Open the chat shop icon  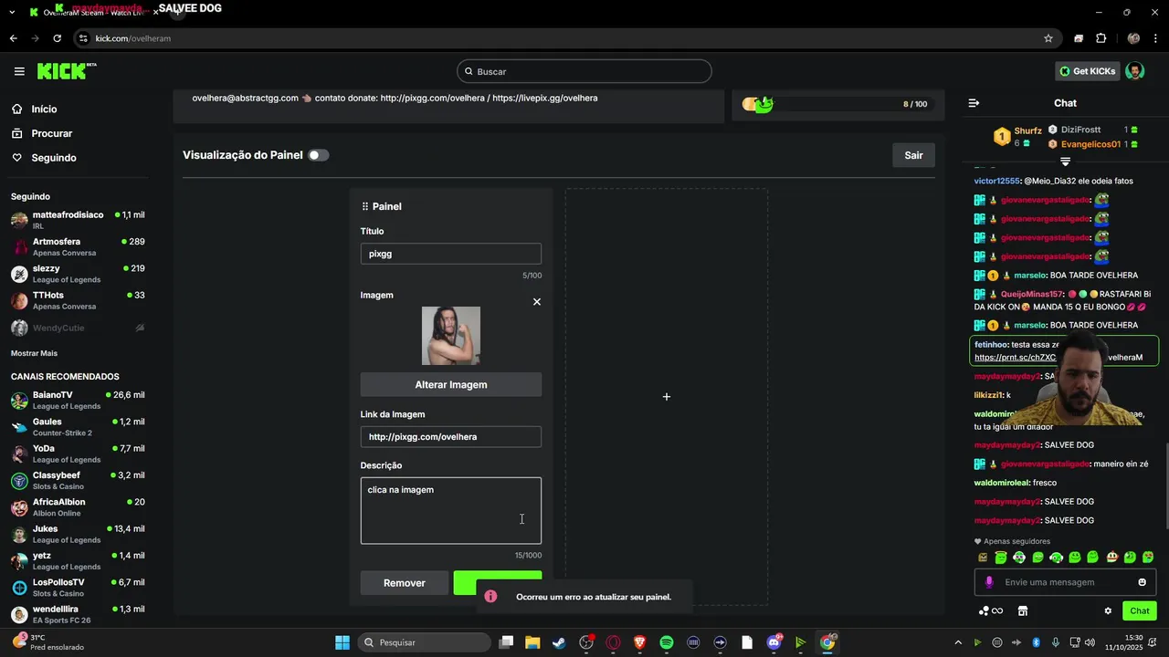pyautogui.click(x=1023, y=610)
